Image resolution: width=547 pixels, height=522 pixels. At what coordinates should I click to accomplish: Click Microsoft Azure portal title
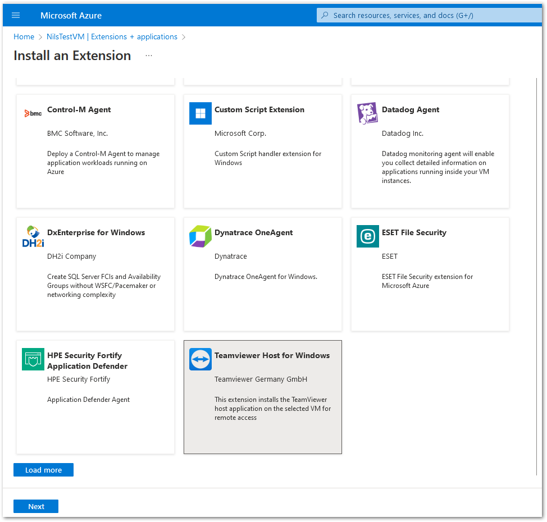click(x=71, y=15)
